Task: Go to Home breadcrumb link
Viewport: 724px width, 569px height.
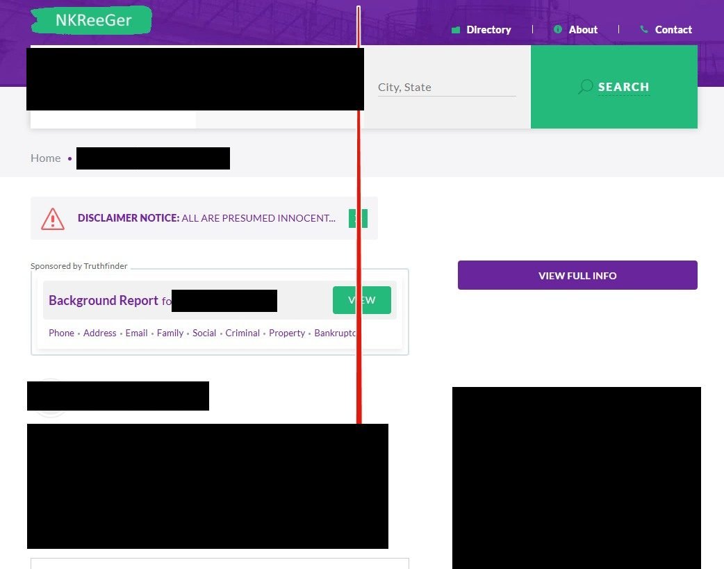Action: [x=46, y=158]
